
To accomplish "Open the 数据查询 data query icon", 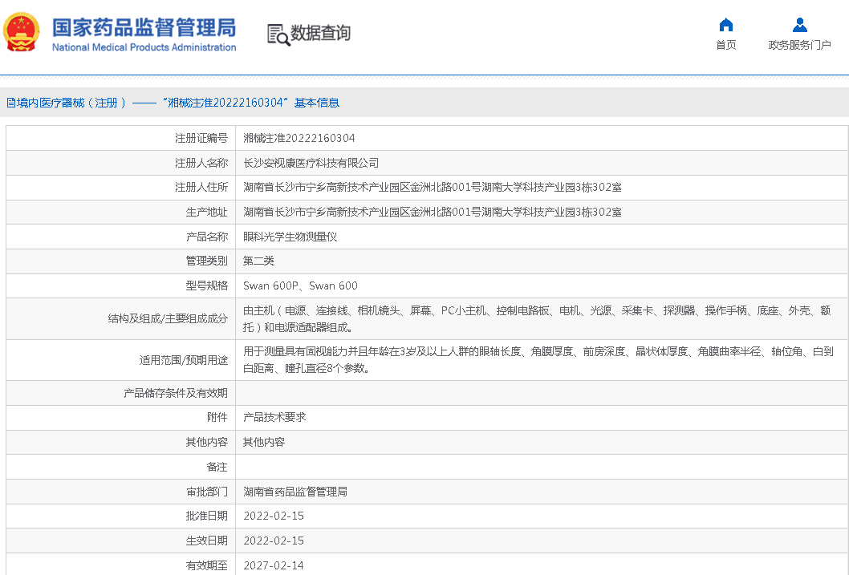I will 278,34.
